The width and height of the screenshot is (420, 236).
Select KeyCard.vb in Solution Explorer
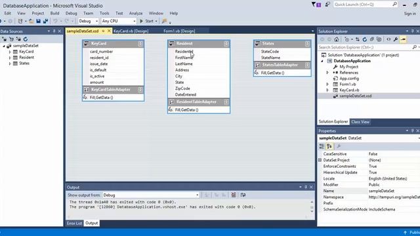(x=349, y=90)
